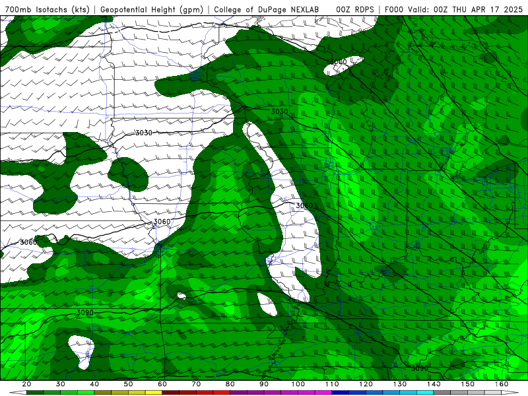The width and height of the screenshot is (528, 396).
Task: Click the legend value 50
Action: (x=128, y=384)
